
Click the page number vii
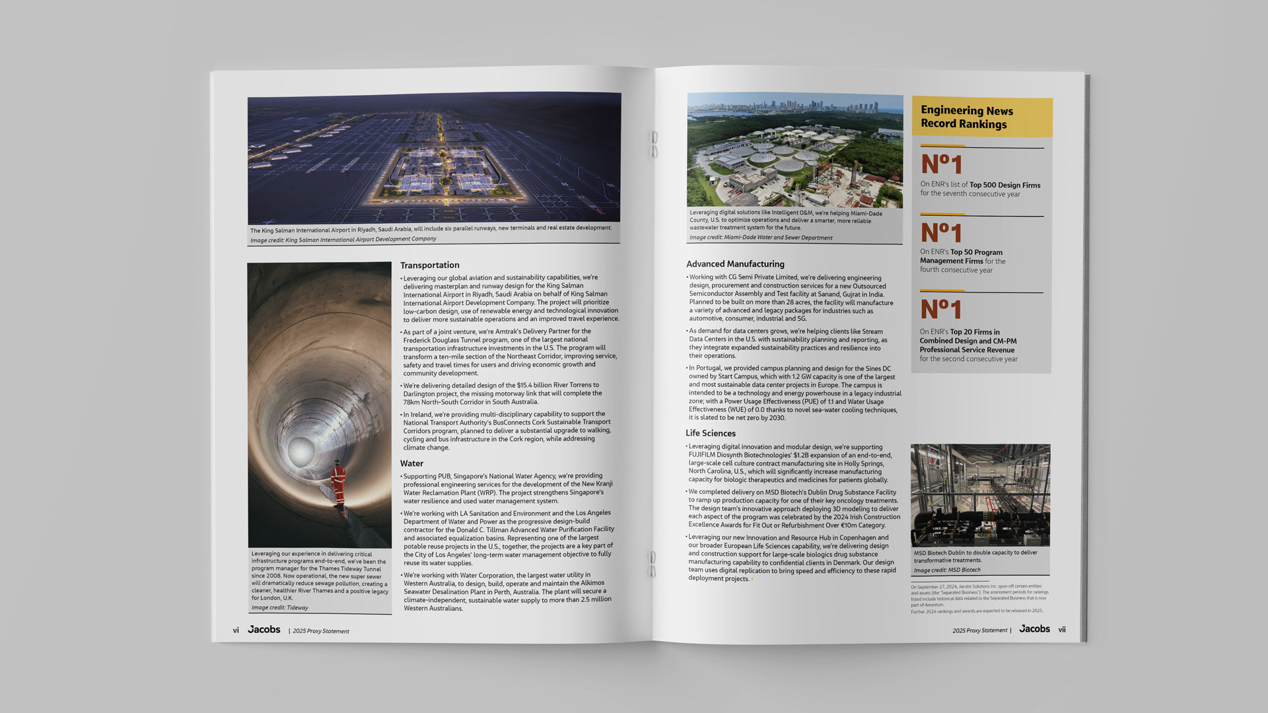point(1062,630)
